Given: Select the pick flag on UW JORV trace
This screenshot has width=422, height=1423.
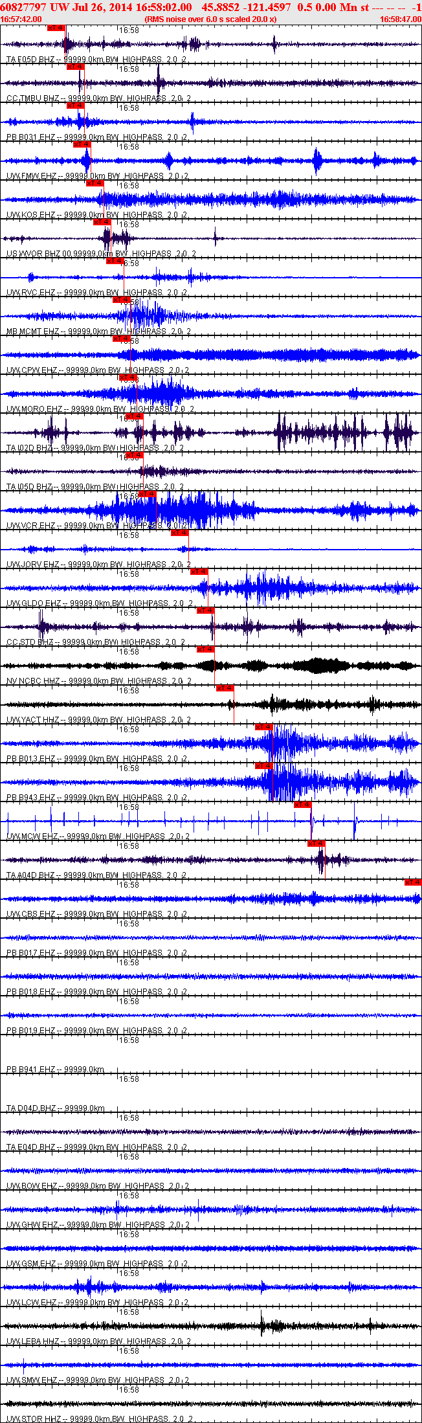Looking at the screenshot, I should pos(179,533).
